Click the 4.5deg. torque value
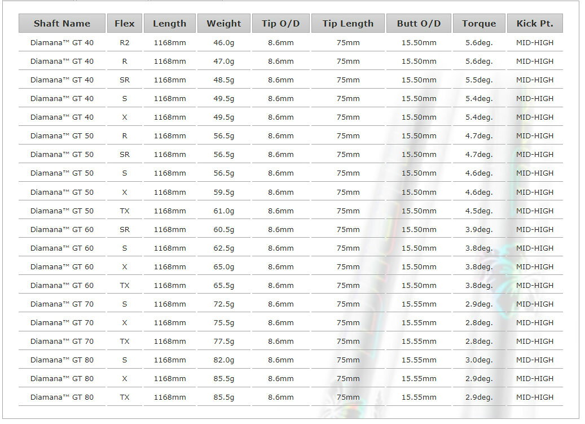The image size is (585, 424). [x=479, y=211]
